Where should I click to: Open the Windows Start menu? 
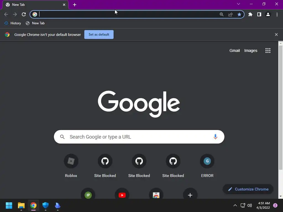coord(9,205)
